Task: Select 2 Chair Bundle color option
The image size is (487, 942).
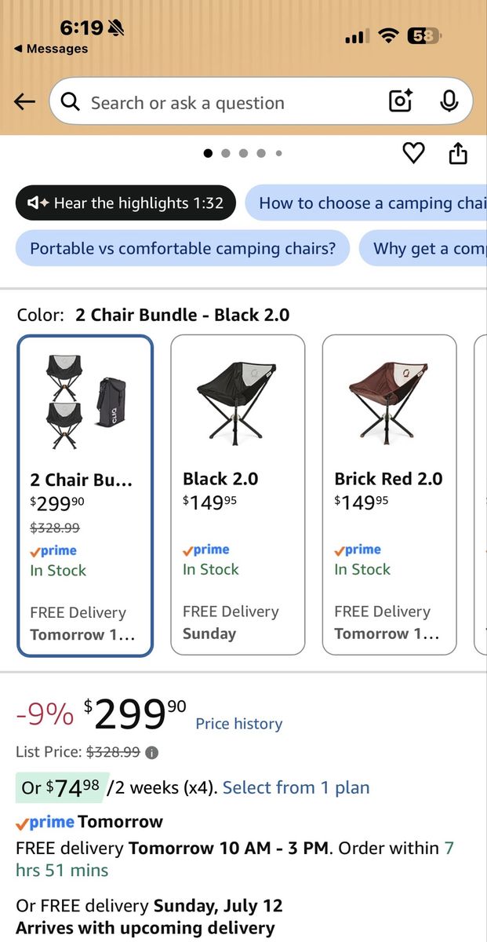Action: [85, 495]
